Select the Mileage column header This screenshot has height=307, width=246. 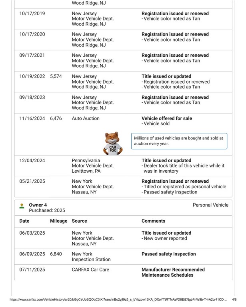(58, 221)
